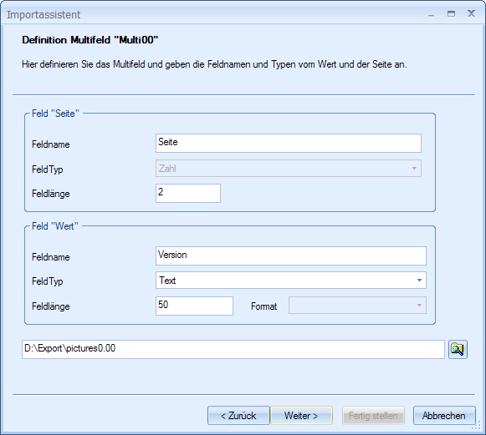Click the Fertig stellen button
Image resolution: width=486 pixels, height=435 pixels.
(373, 416)
